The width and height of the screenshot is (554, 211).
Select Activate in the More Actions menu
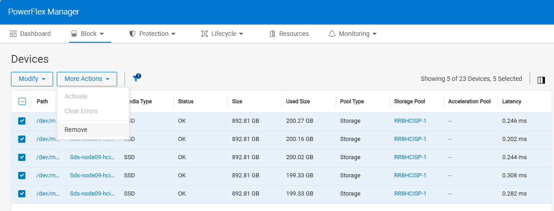pyautogui.click(x=93, y=96)
